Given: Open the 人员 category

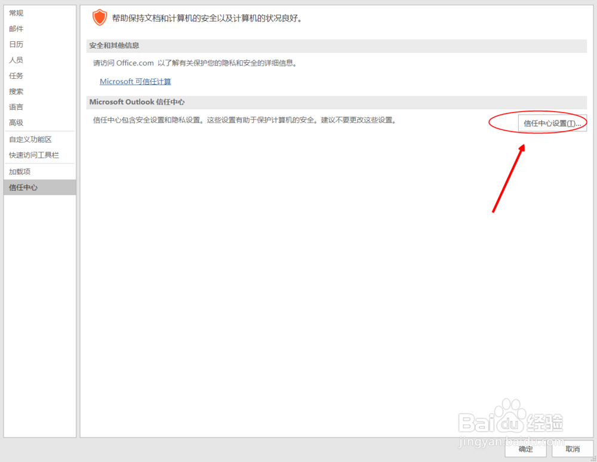Looking at the screenshot, I should point(39,60).
